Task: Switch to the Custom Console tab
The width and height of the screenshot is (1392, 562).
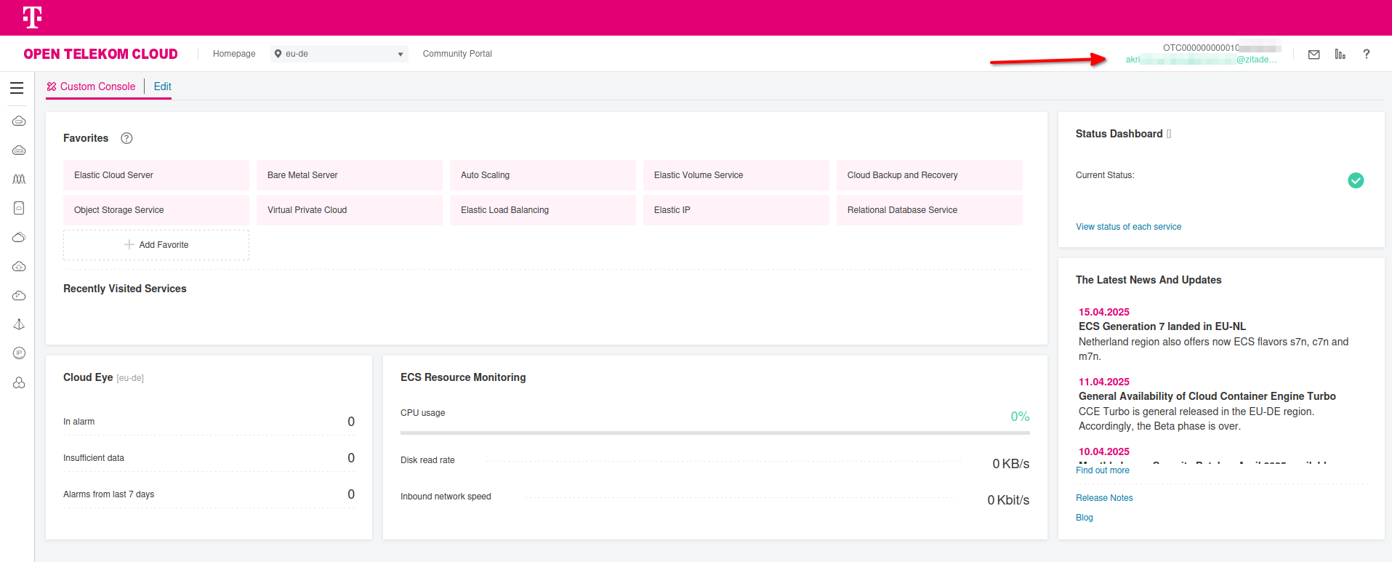Action: click(x=92, y=87)
